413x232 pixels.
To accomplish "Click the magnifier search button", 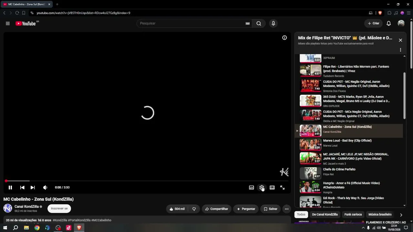I will point(259,24).
